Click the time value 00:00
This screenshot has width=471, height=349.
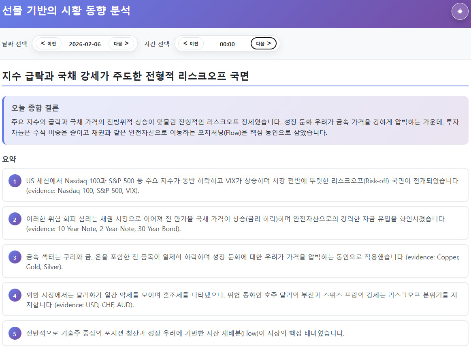tap(227, 44)
